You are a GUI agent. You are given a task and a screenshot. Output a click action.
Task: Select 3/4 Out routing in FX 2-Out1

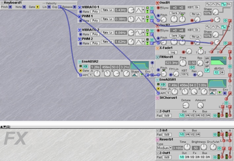(x=187, y=157)
